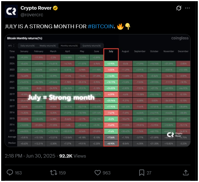Switch to Weekly returns(%) tab

click(48, 46)
